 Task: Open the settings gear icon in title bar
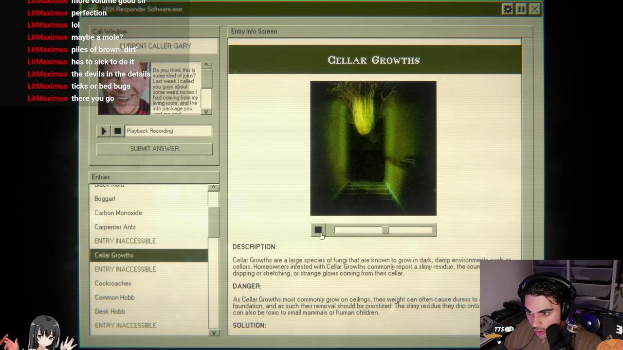[x=508, y=9]
